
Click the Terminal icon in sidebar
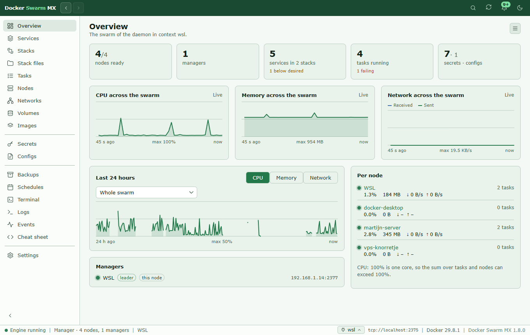click(10, 199)
